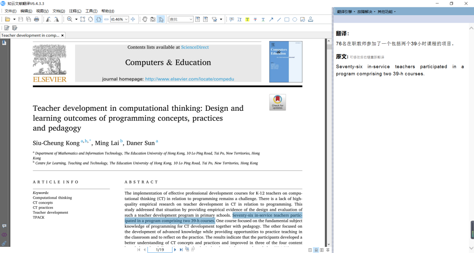
Task: Select the yellow highlight text tool
Action: tap(247, 19)
